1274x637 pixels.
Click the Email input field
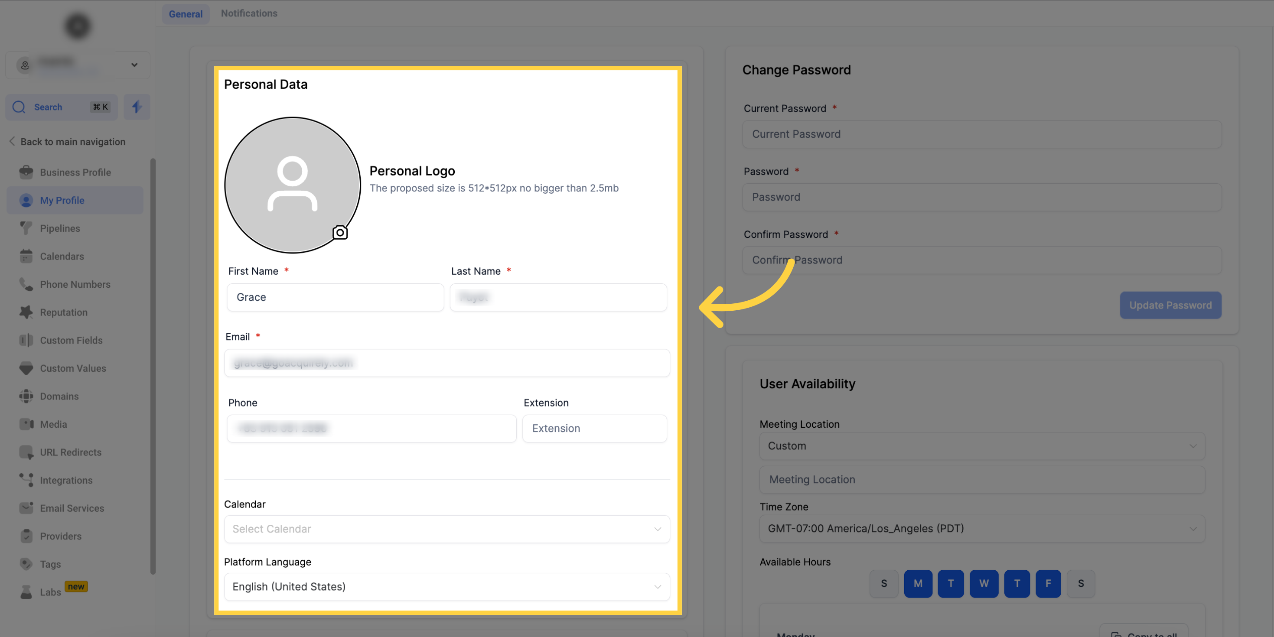click(446, 363)
